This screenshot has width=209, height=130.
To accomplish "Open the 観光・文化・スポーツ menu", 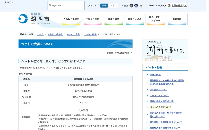I will pos(155,19).
